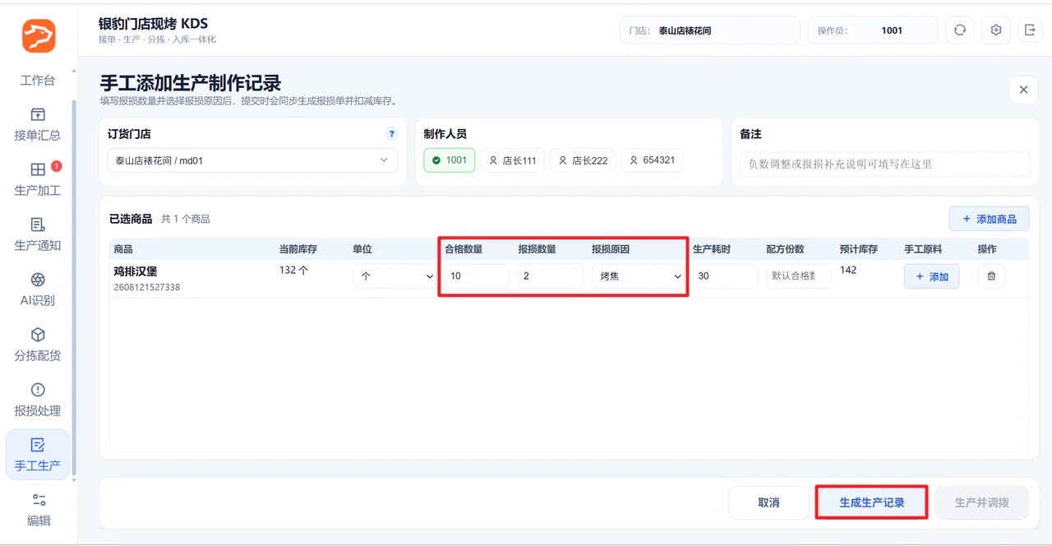Click the refresh icon in the header

959,30
